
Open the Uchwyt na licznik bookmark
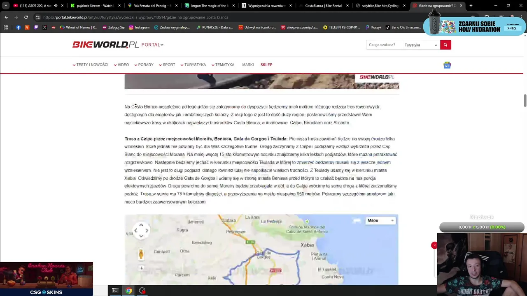click(257, 27)
